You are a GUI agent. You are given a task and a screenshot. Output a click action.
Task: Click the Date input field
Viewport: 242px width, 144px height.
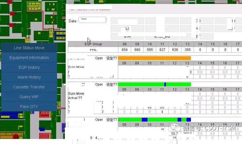point(92,20)
